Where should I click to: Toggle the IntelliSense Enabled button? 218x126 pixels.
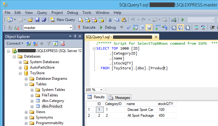(149, 27)
